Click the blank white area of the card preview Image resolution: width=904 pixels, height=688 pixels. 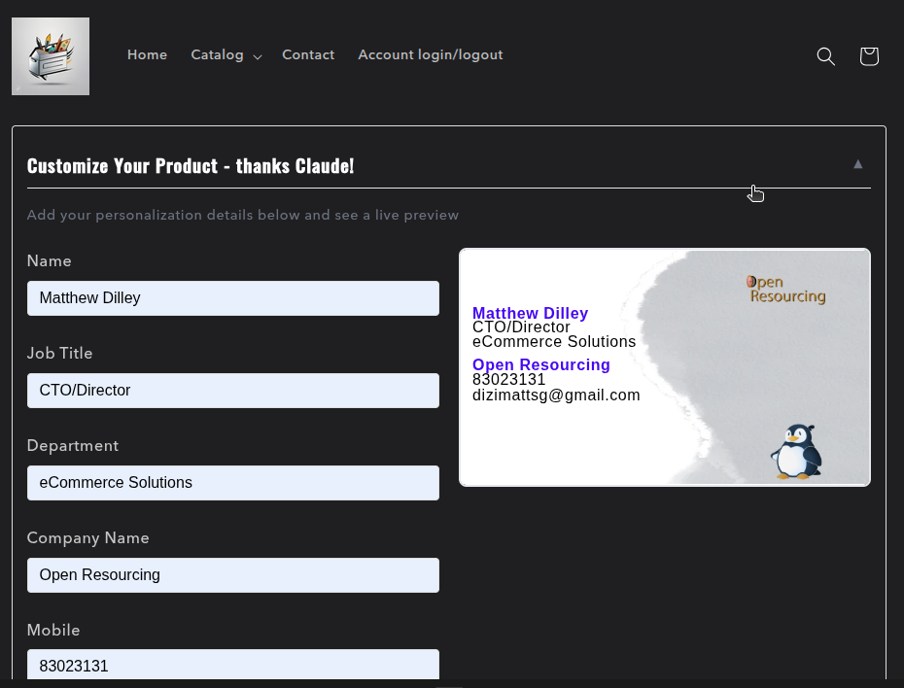(554, 447)
